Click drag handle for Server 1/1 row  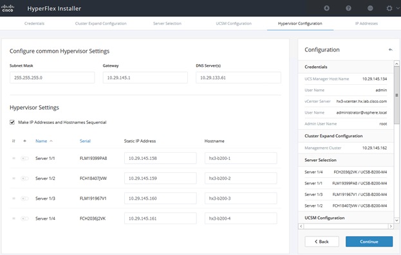click(14, 158)
